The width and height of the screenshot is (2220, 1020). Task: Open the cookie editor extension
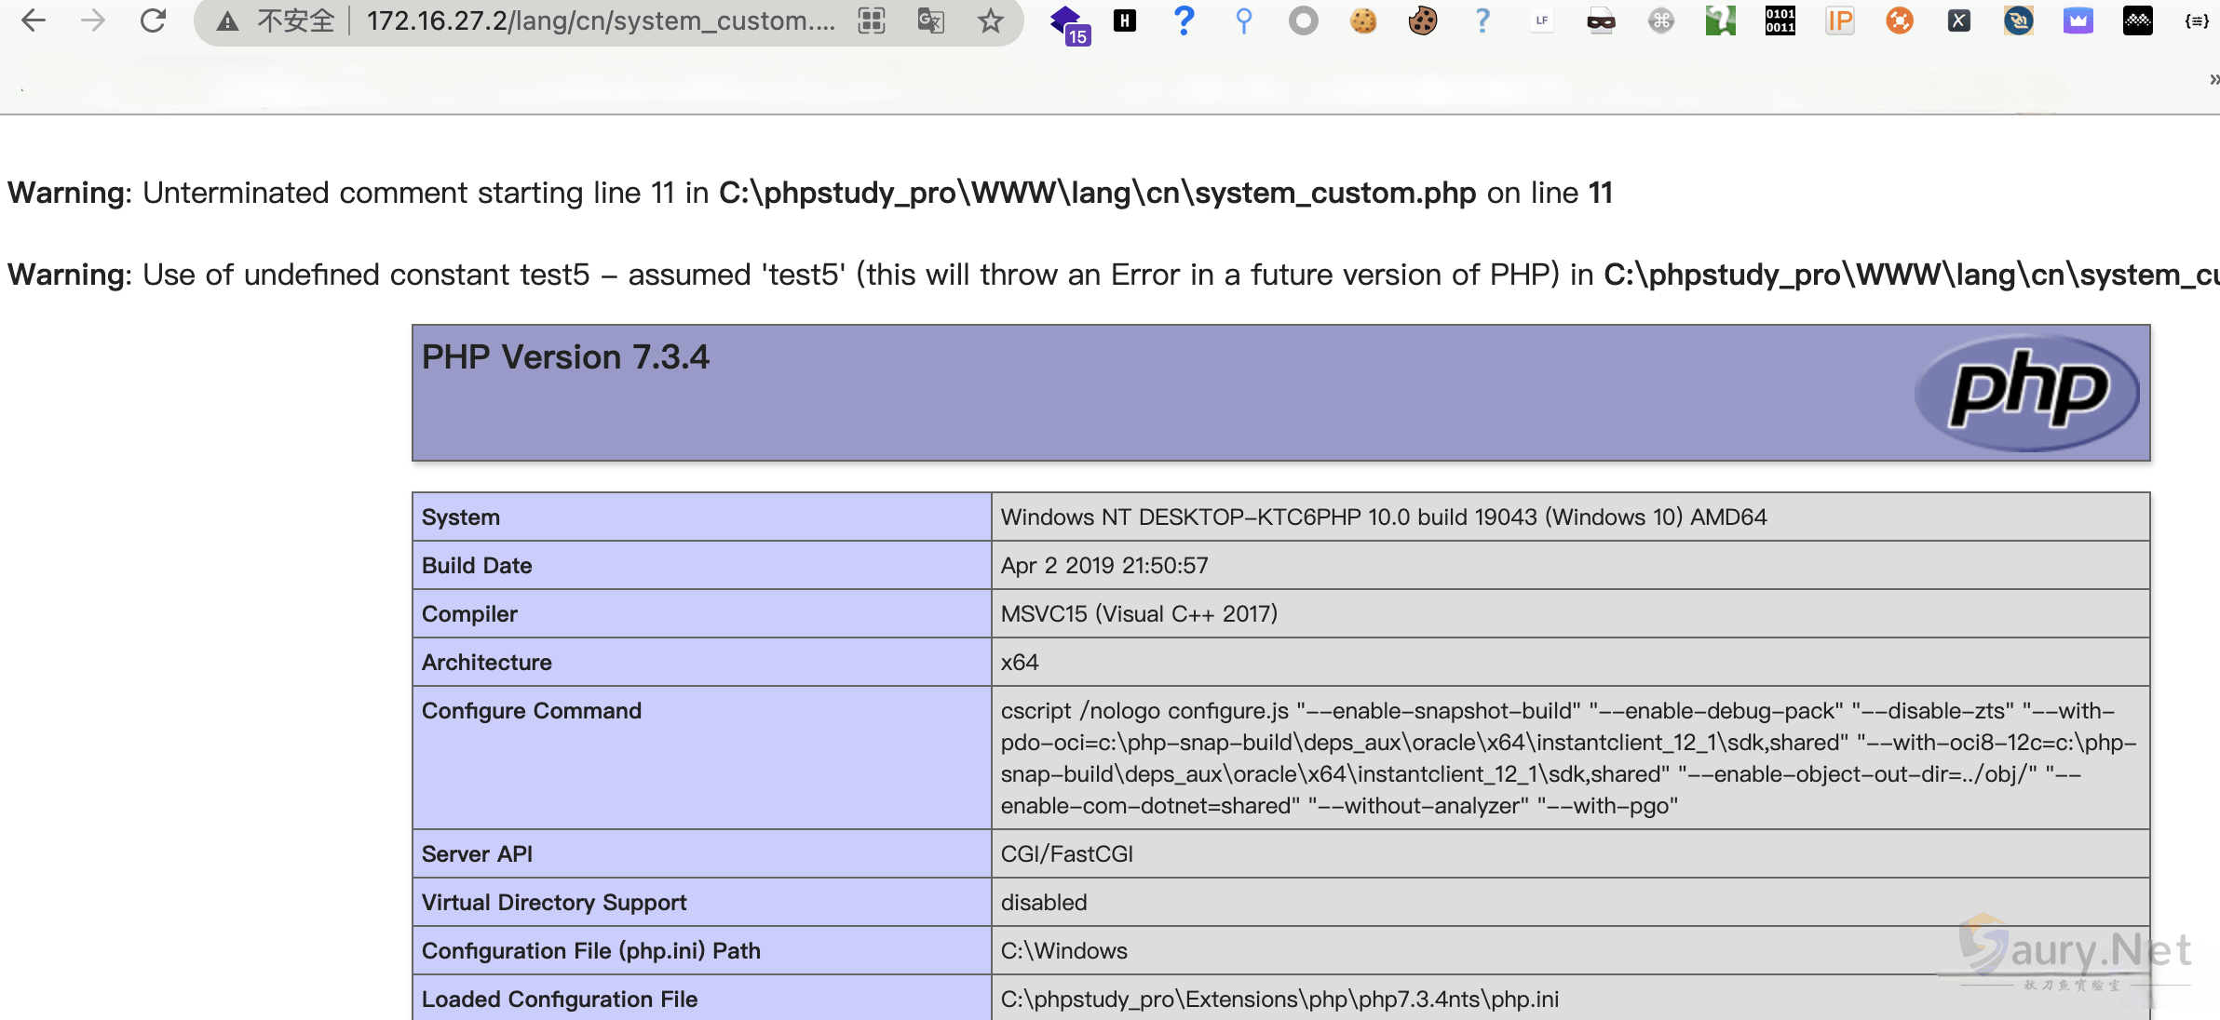click(x=1363, y=20)
